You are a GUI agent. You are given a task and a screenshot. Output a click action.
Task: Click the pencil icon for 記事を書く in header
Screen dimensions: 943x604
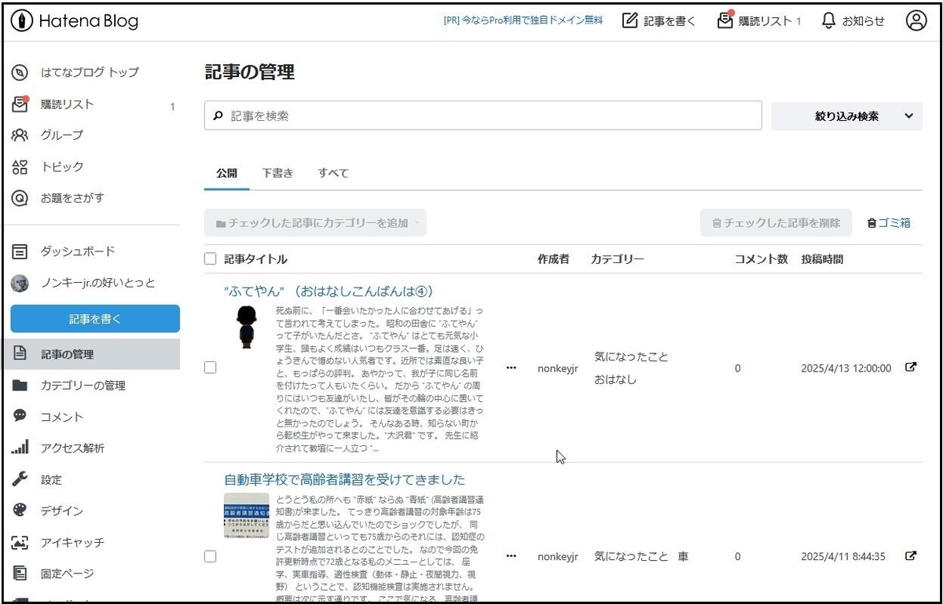coord(629,21)
